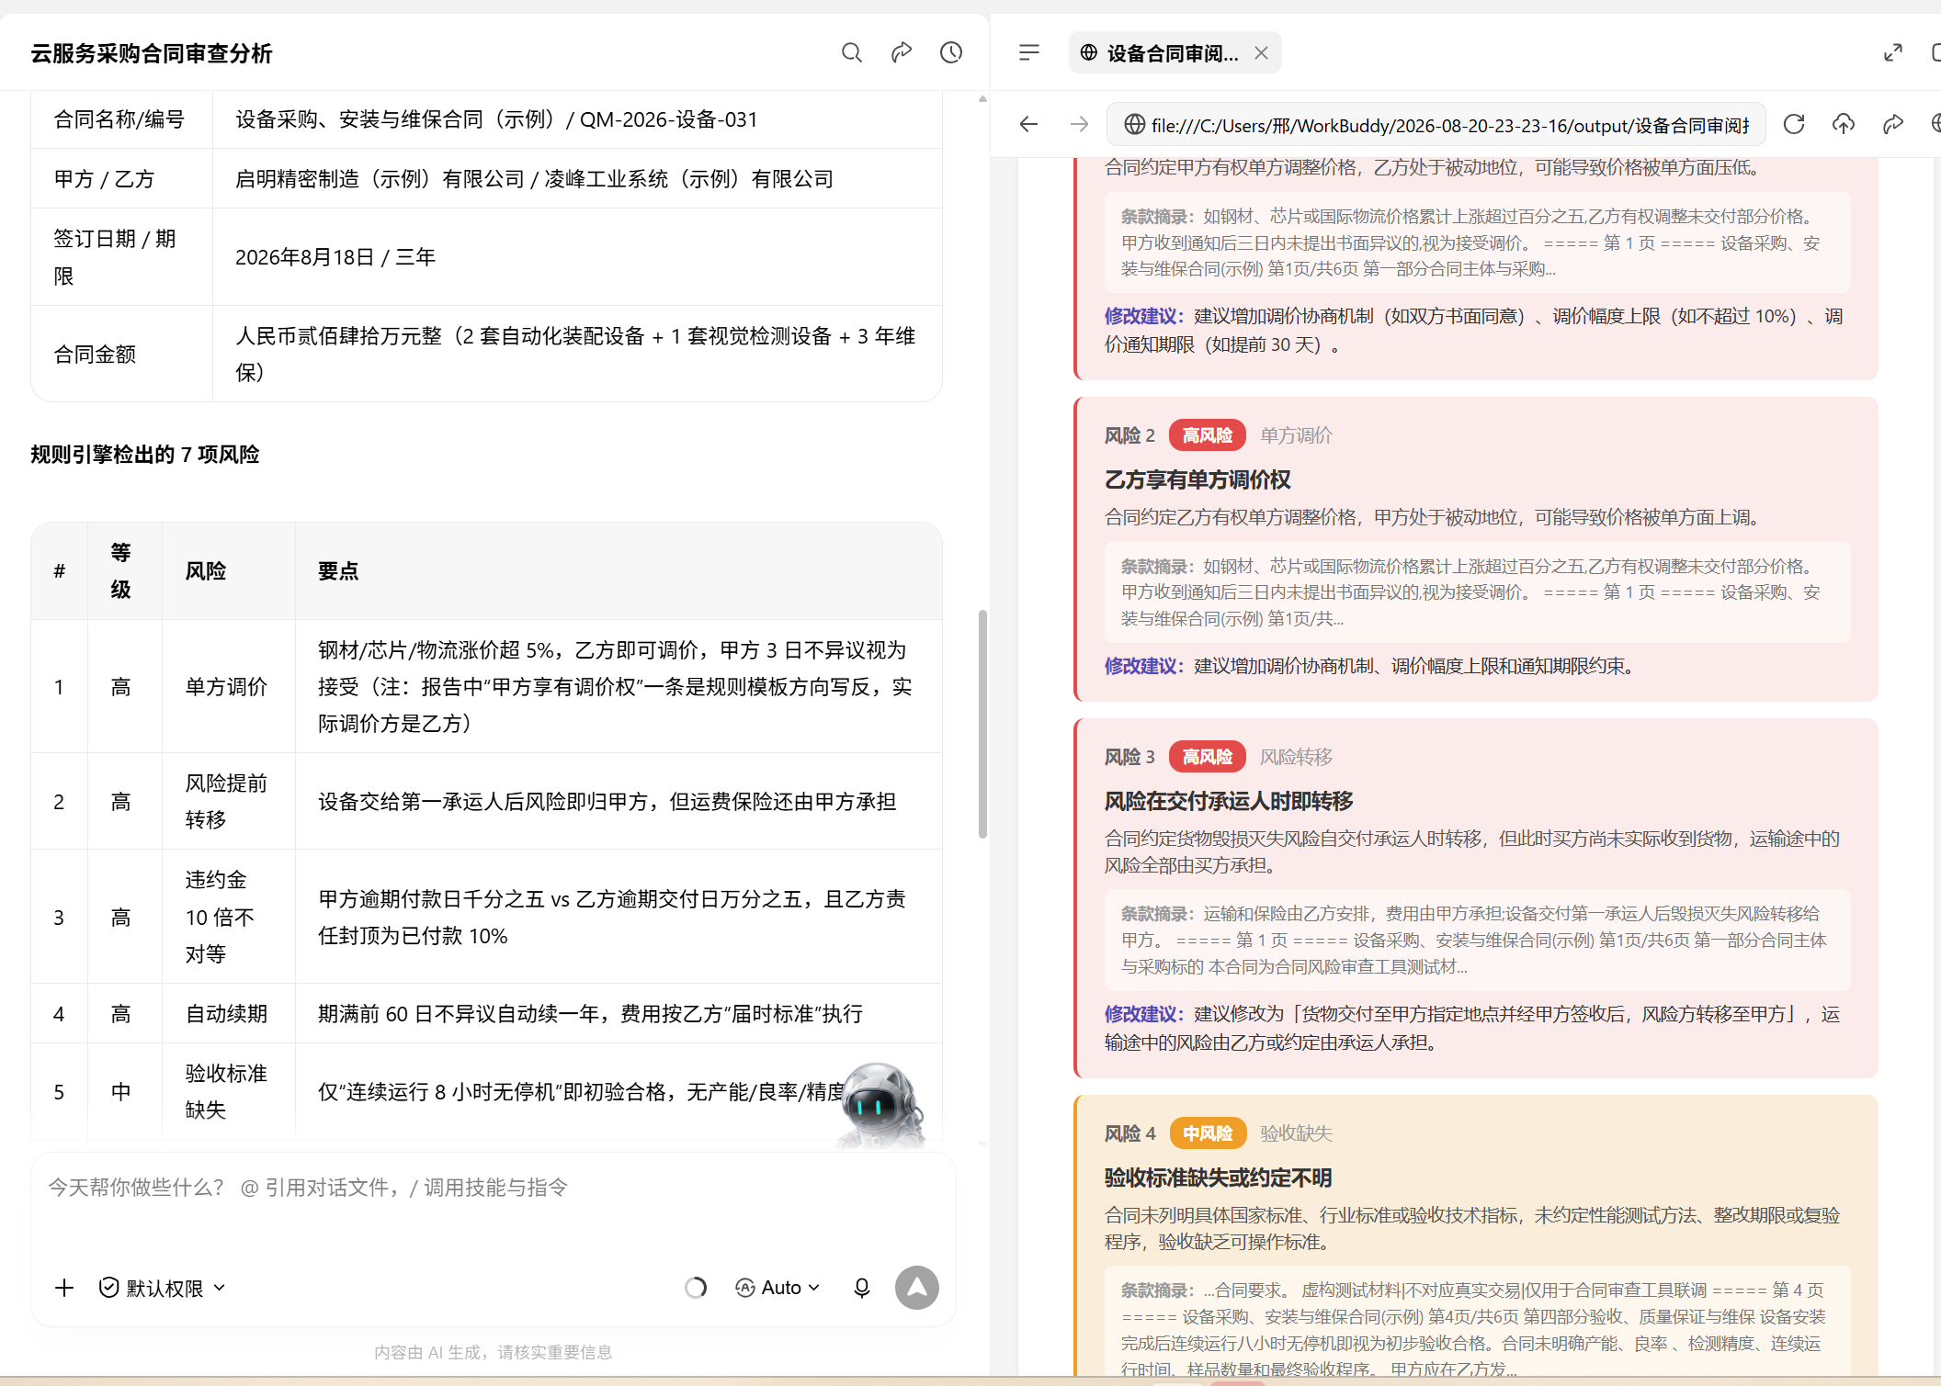Click the 高风险 badge on 风险 2

(x=1208, y=435)
